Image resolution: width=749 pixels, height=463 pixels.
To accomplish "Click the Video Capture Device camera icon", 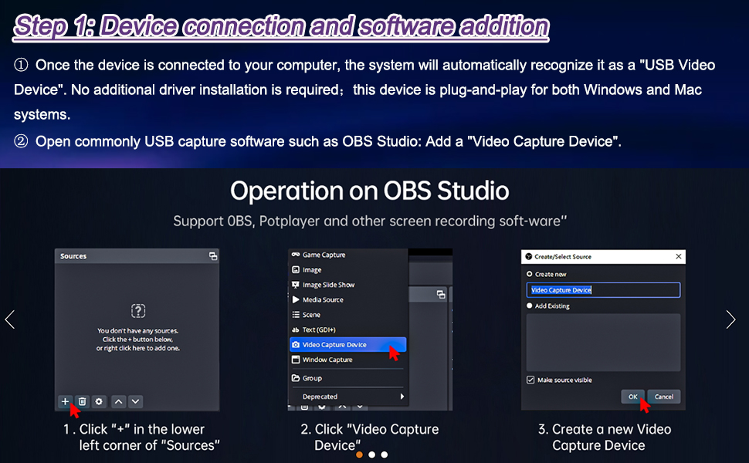I will 296,345.
